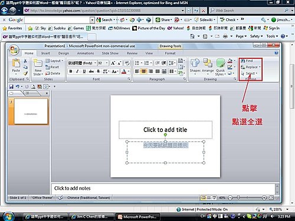
Task: Increase font size with Grow Font
Action: tap(113, 63)
